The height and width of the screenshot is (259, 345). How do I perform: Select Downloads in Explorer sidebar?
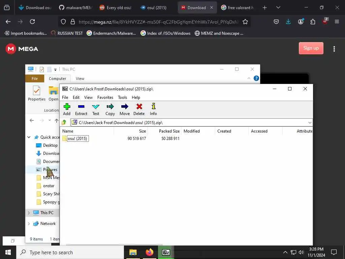[x=48, y=153]
